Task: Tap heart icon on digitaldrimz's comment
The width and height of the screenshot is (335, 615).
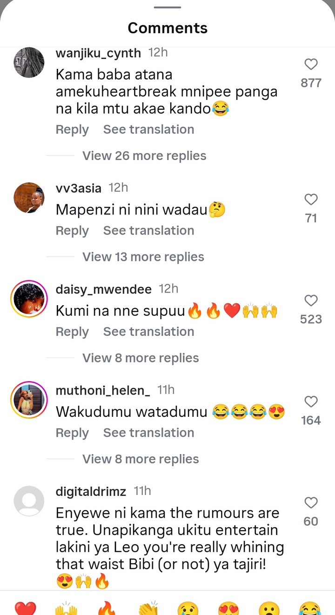Action: click(311, 503)
